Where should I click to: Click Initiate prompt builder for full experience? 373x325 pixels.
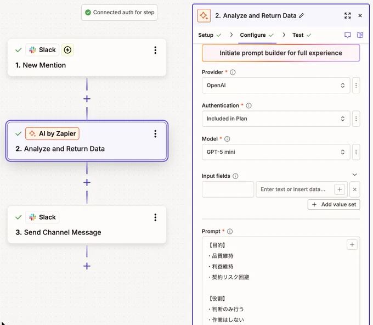[x=281, y=53]
